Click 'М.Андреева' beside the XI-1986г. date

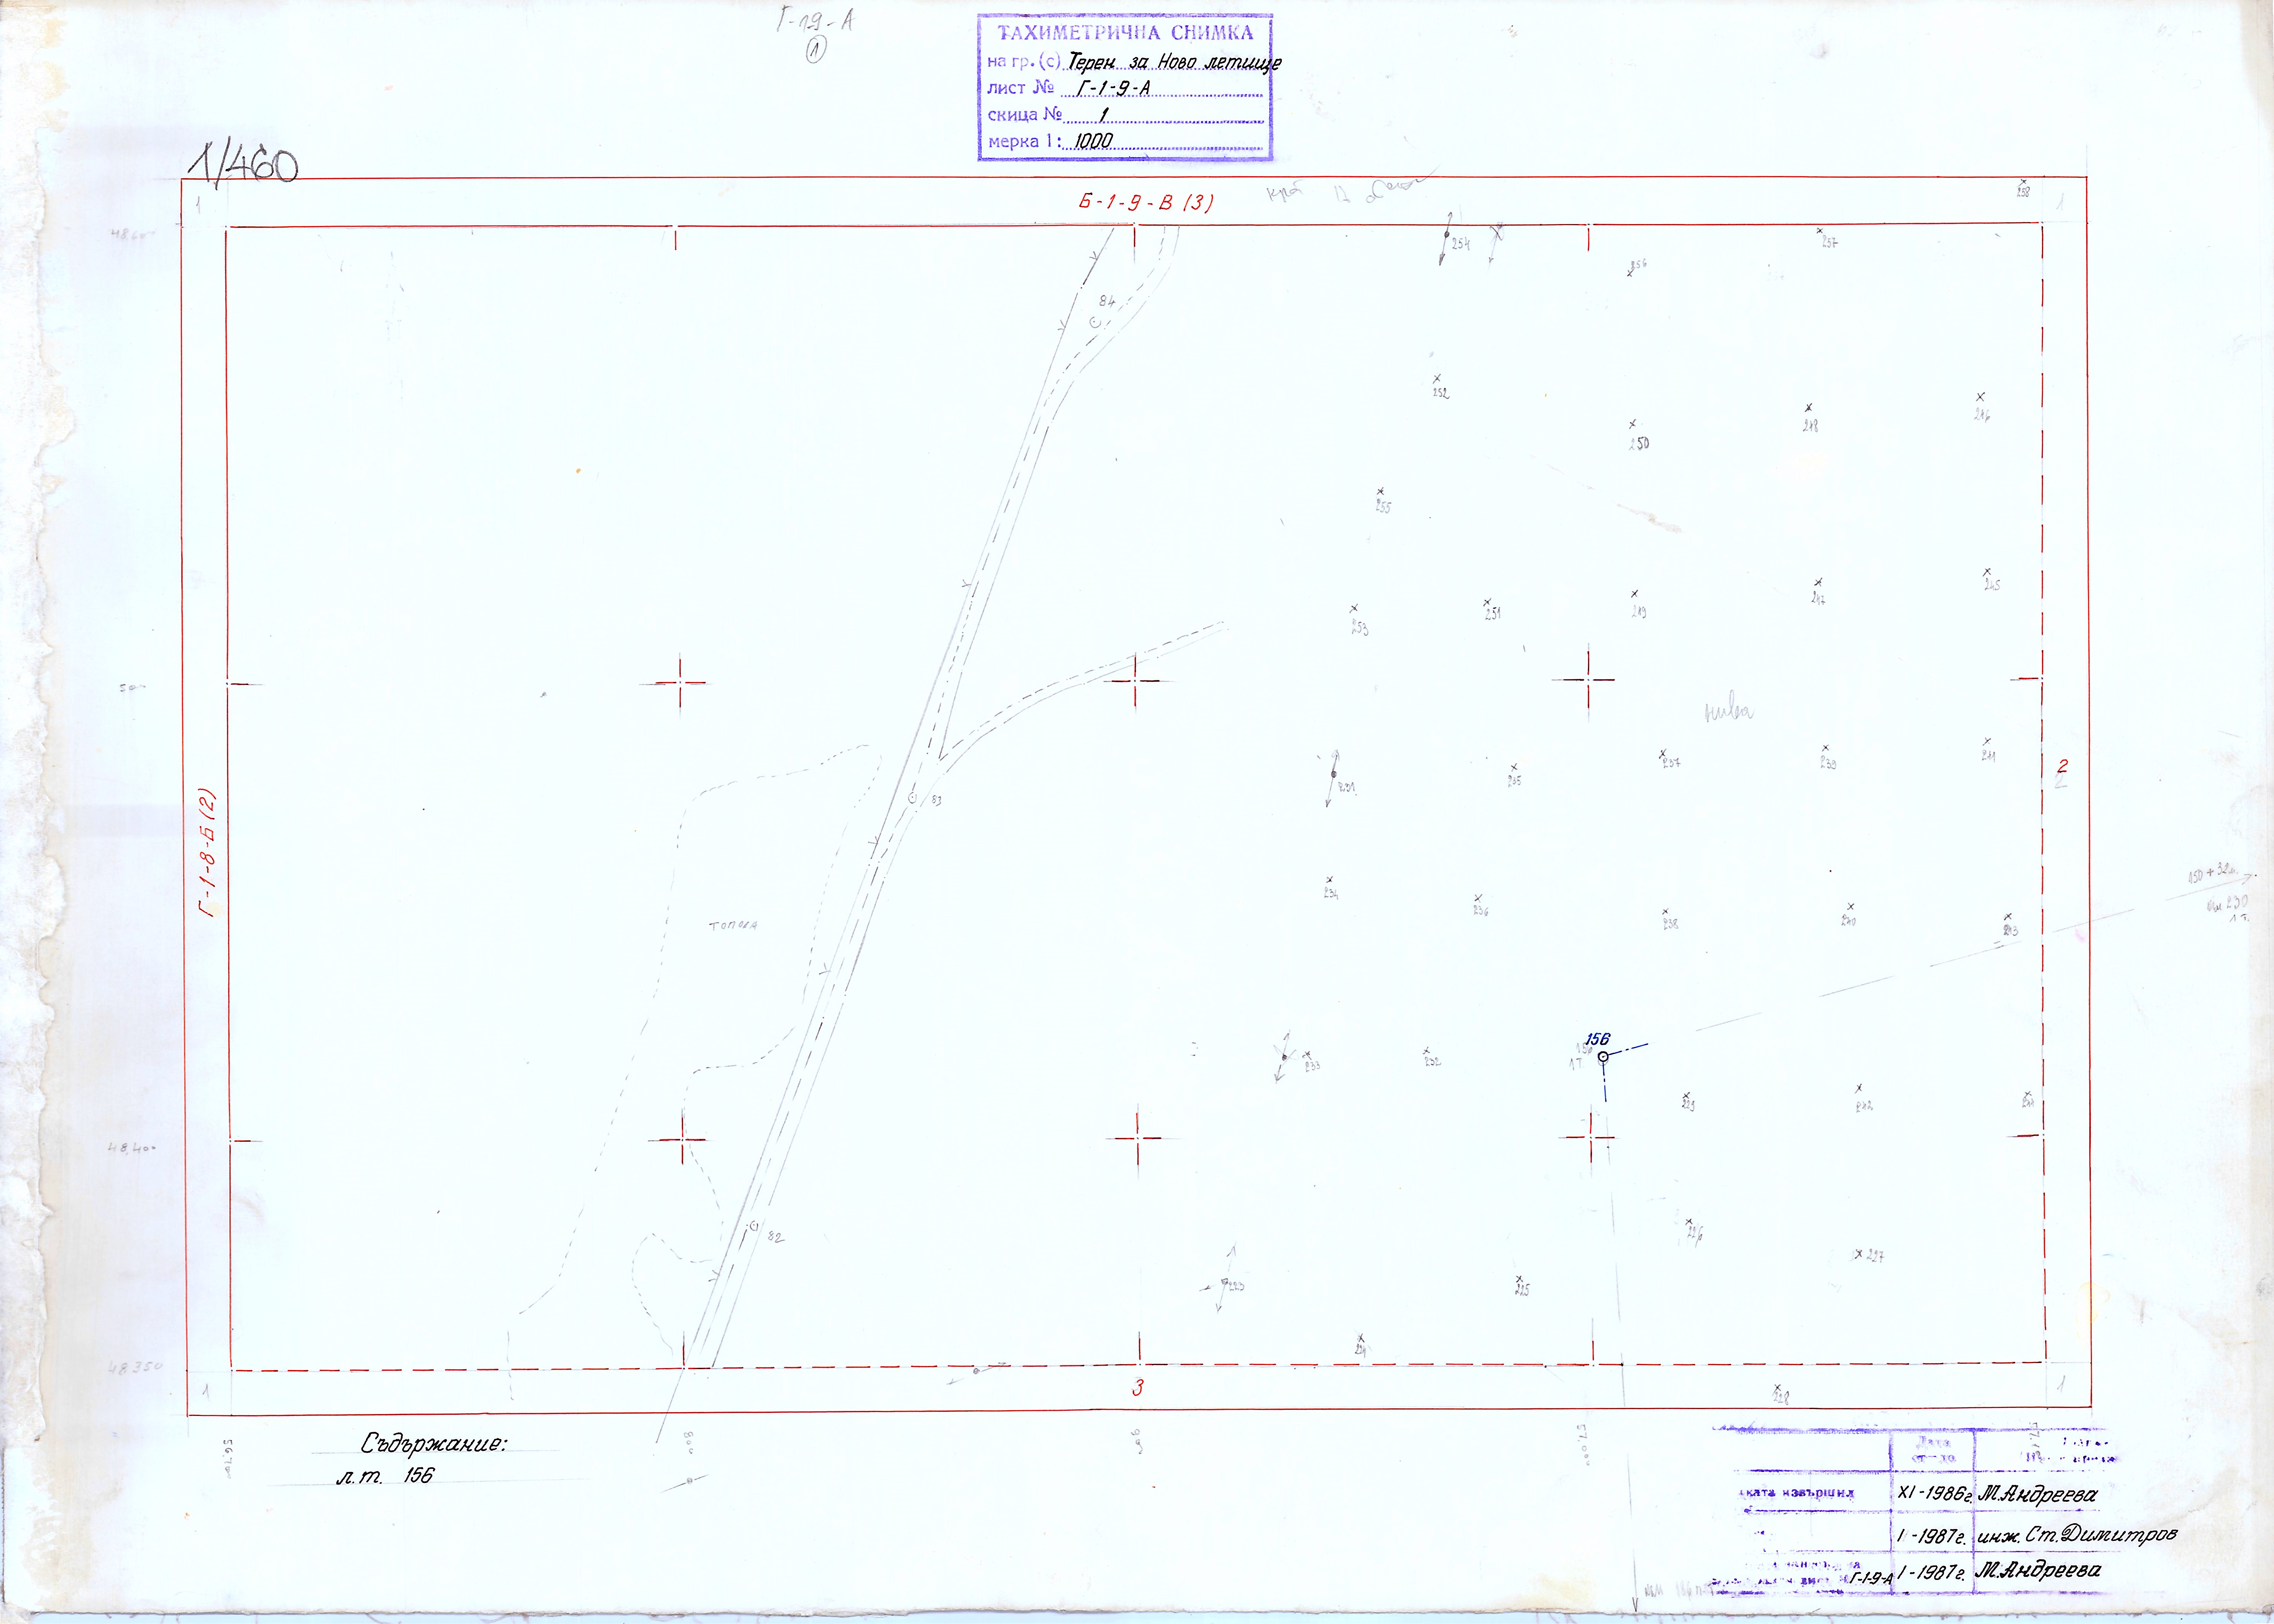click(2037, 1494)
